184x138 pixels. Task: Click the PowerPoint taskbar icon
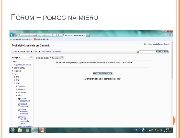(42, 130)
